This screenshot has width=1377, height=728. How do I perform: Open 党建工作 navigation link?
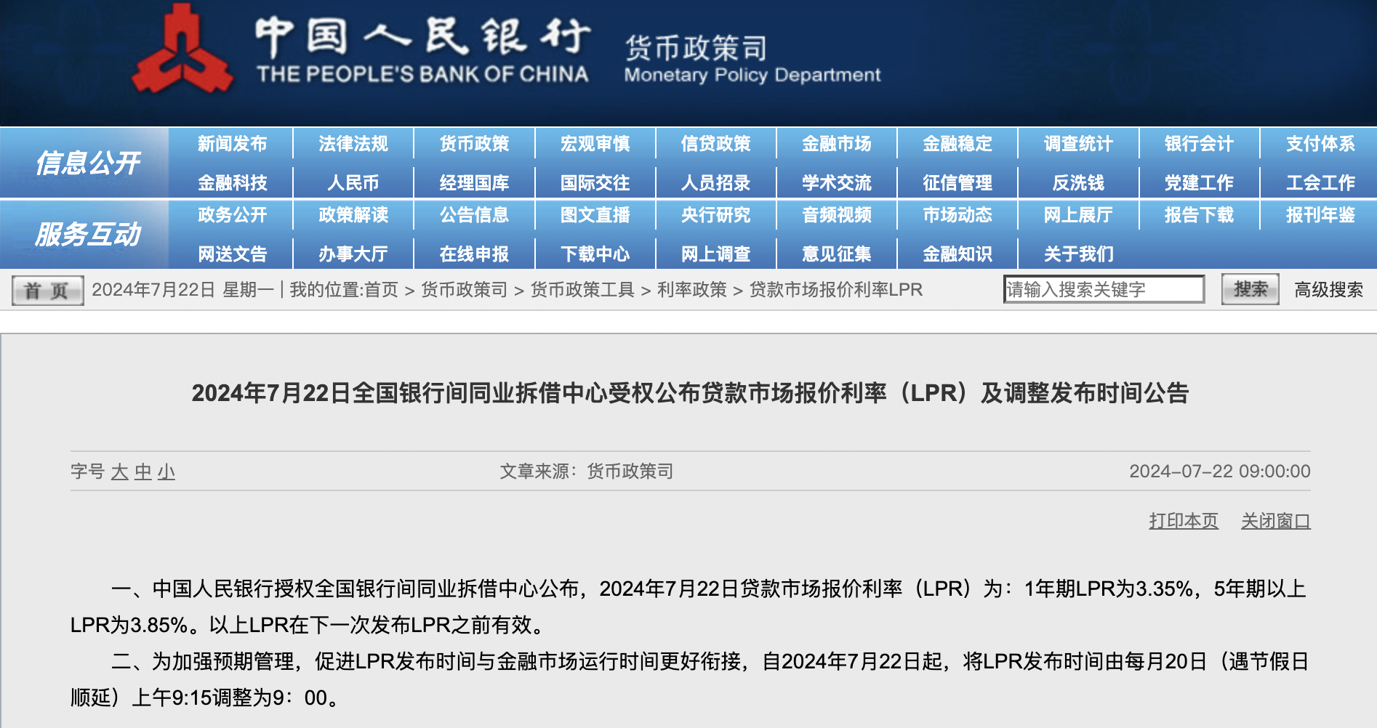(x=1199, y=182)
